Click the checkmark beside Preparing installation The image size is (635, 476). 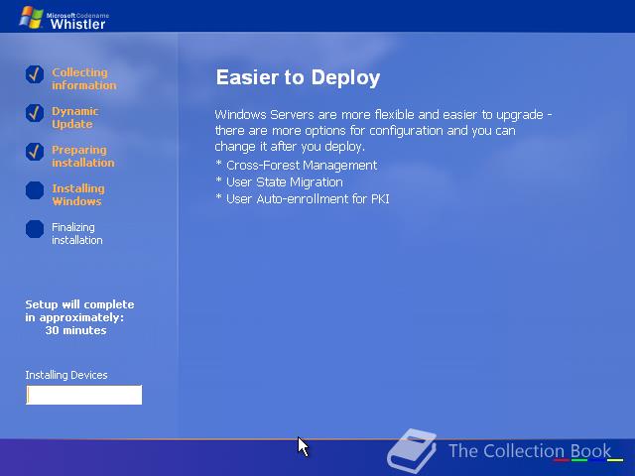(35, 152)
